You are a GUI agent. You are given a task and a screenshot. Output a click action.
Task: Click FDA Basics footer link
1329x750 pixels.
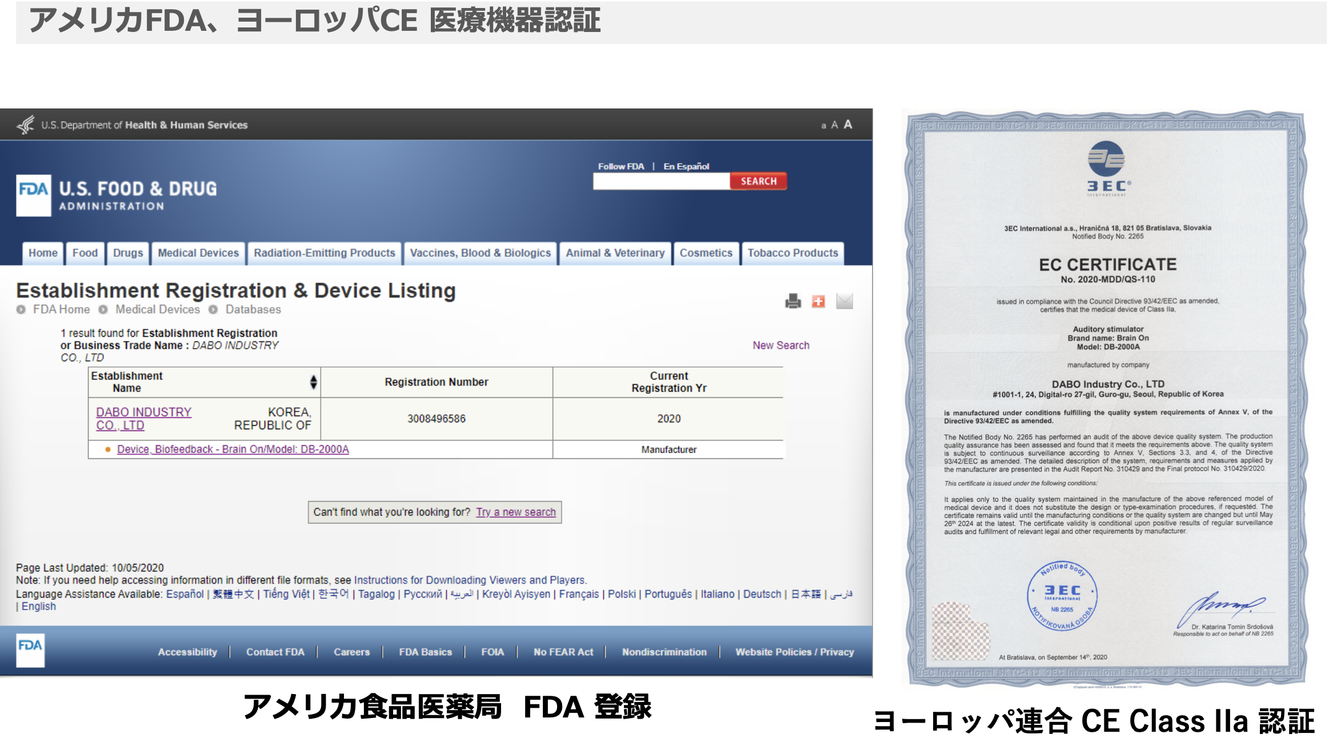[x=425, y=652]
